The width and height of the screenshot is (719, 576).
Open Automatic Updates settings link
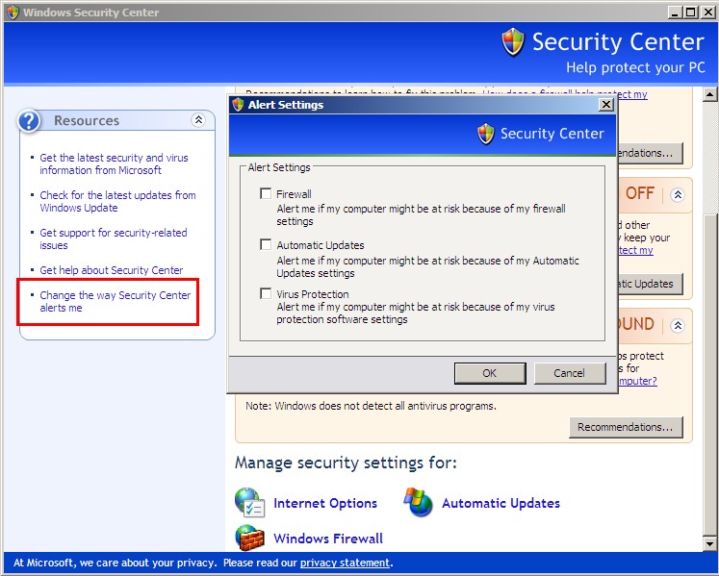501,503
